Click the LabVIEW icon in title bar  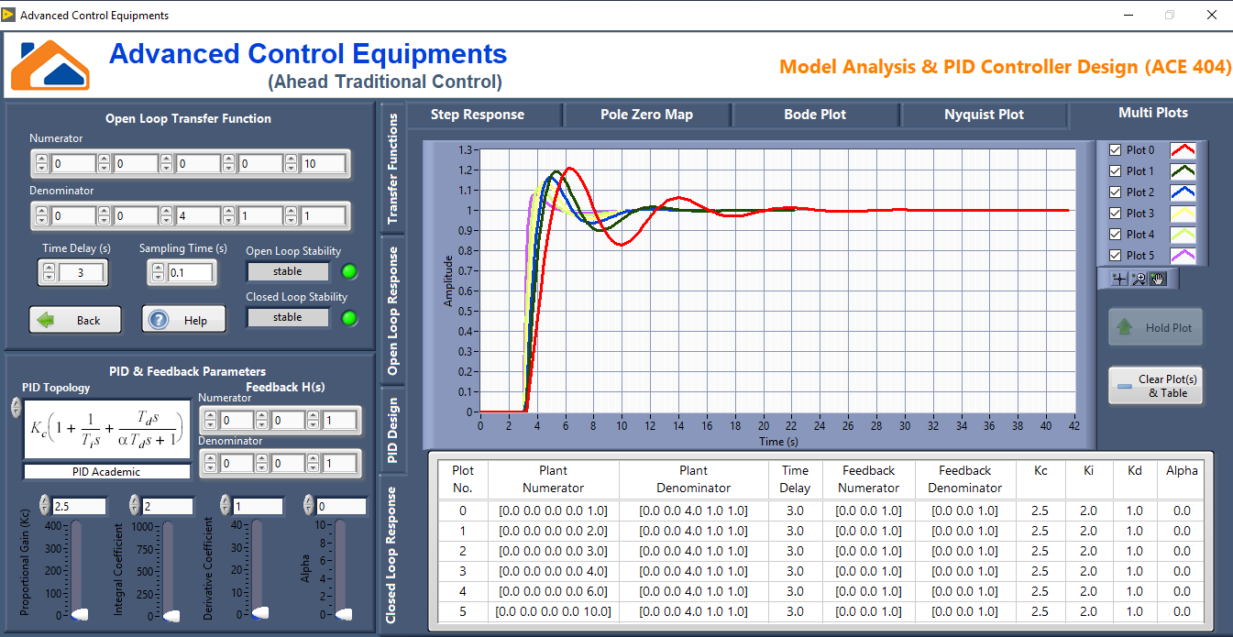click(9, 15)
